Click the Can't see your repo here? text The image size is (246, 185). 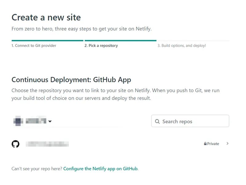(x=37, y=169)
